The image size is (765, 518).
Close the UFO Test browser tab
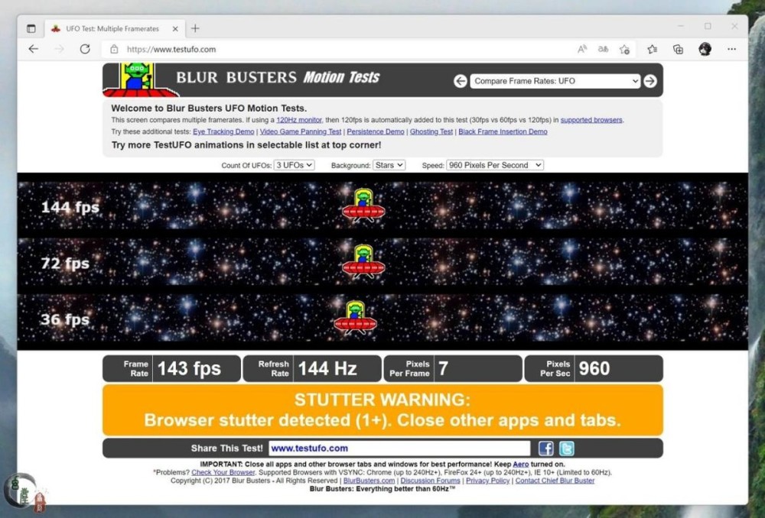click(175, 29)
